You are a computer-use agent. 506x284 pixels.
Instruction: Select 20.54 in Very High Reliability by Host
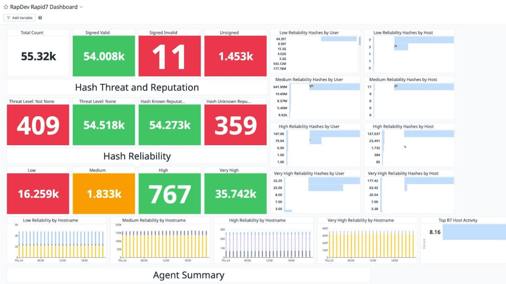[374, 195]
